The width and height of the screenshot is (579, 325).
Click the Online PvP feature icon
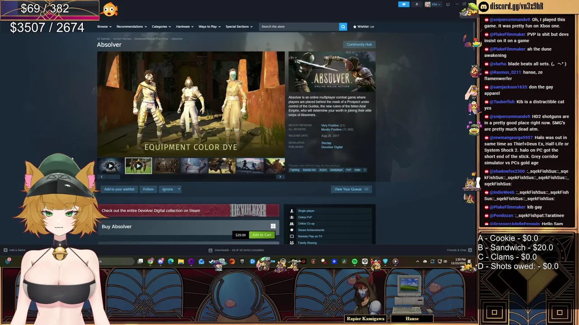click(292, 217)
